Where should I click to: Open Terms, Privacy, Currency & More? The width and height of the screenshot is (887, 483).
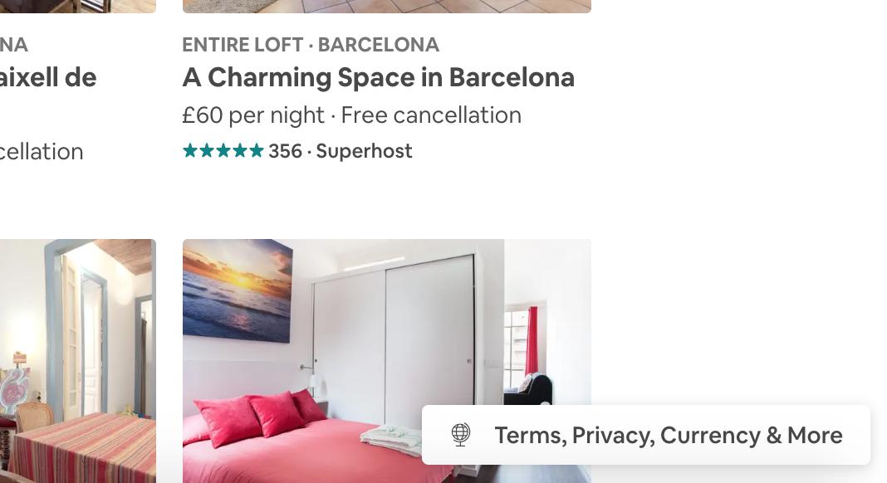pos(646,435)
